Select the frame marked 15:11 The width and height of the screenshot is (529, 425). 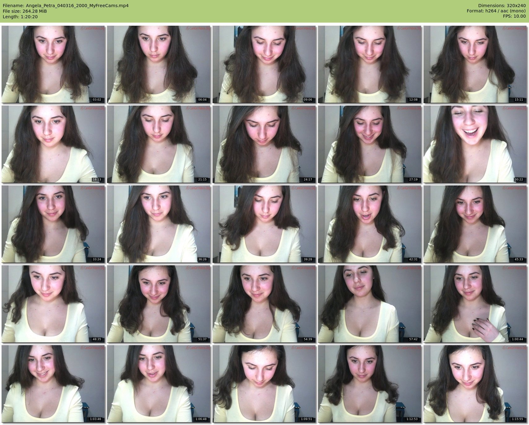click(475, 64)
